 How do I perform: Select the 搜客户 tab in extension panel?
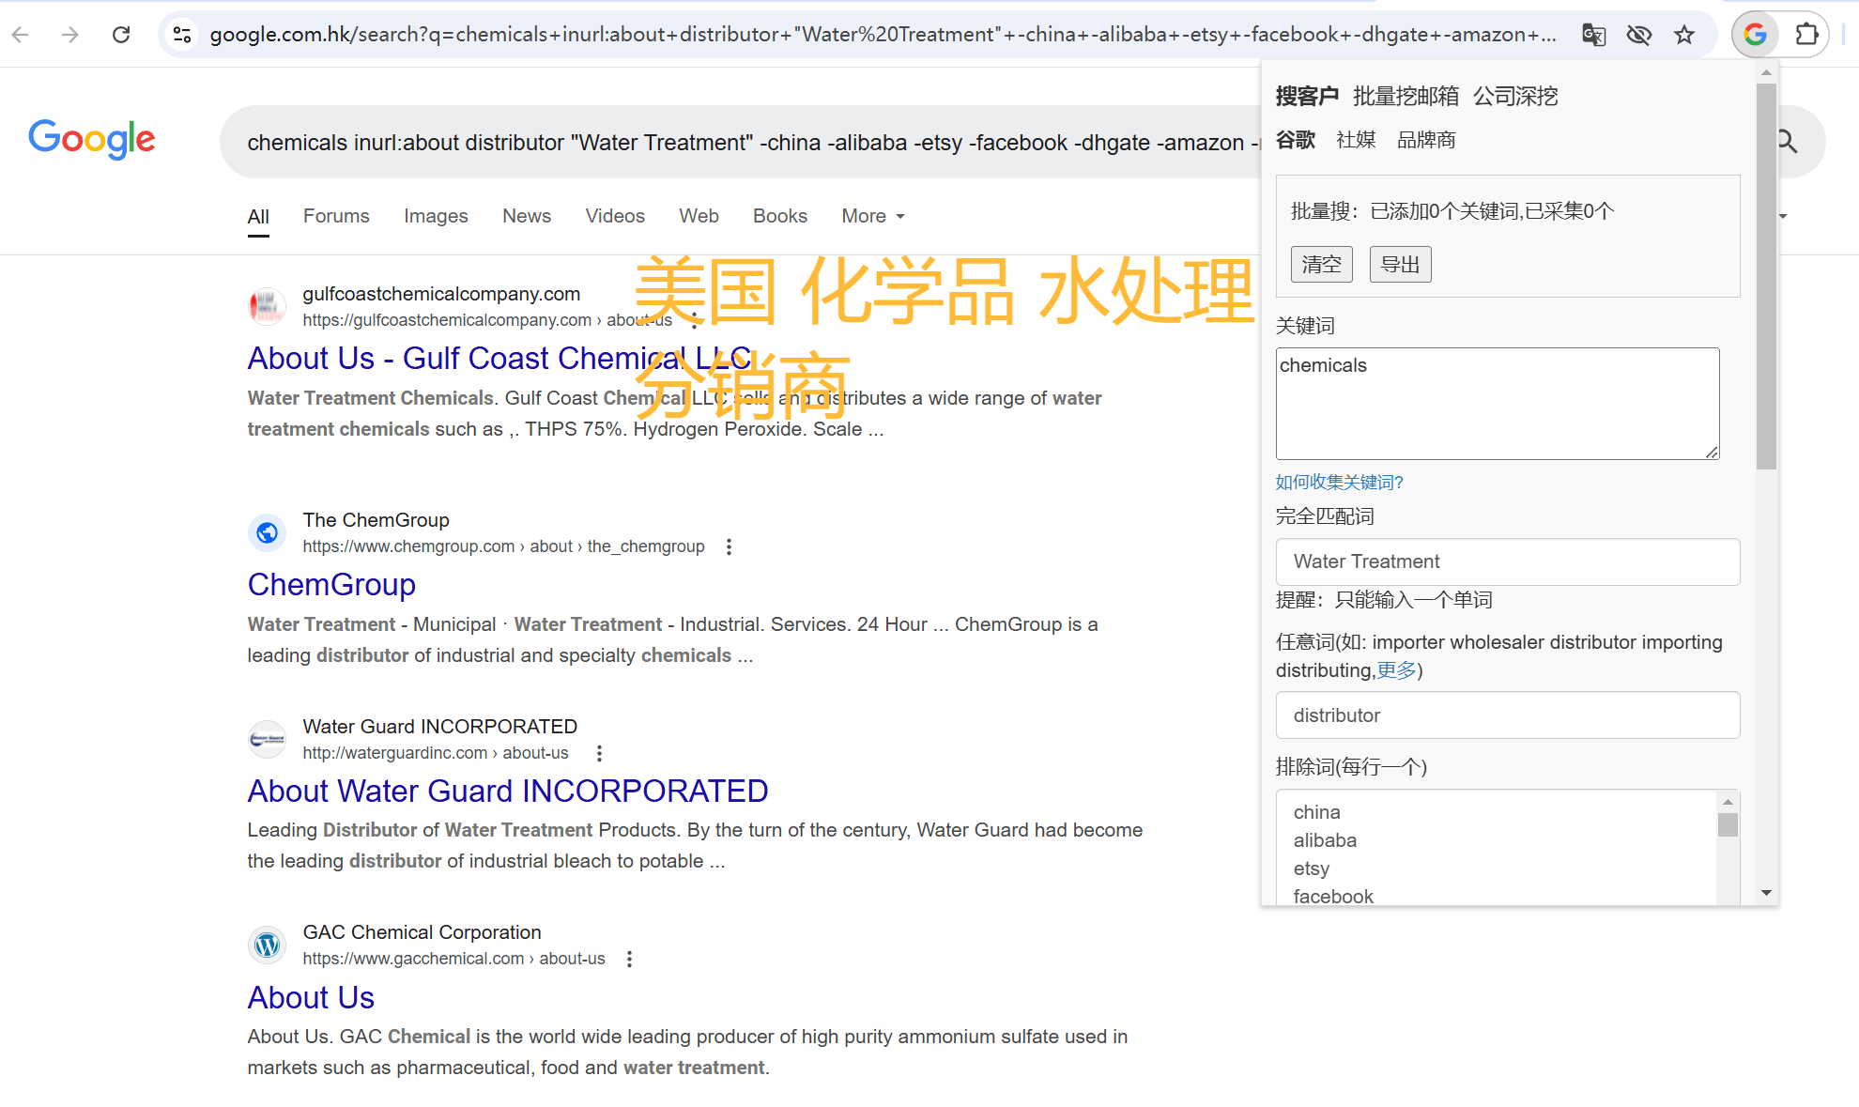pos(1307,96)
